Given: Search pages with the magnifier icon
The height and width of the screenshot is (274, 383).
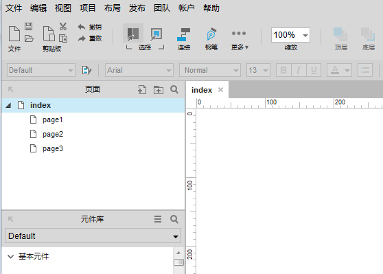Looking at the screenshot, I should (174, 89).
